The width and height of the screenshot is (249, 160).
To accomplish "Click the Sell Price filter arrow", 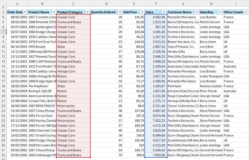I will tap(142, 12).
